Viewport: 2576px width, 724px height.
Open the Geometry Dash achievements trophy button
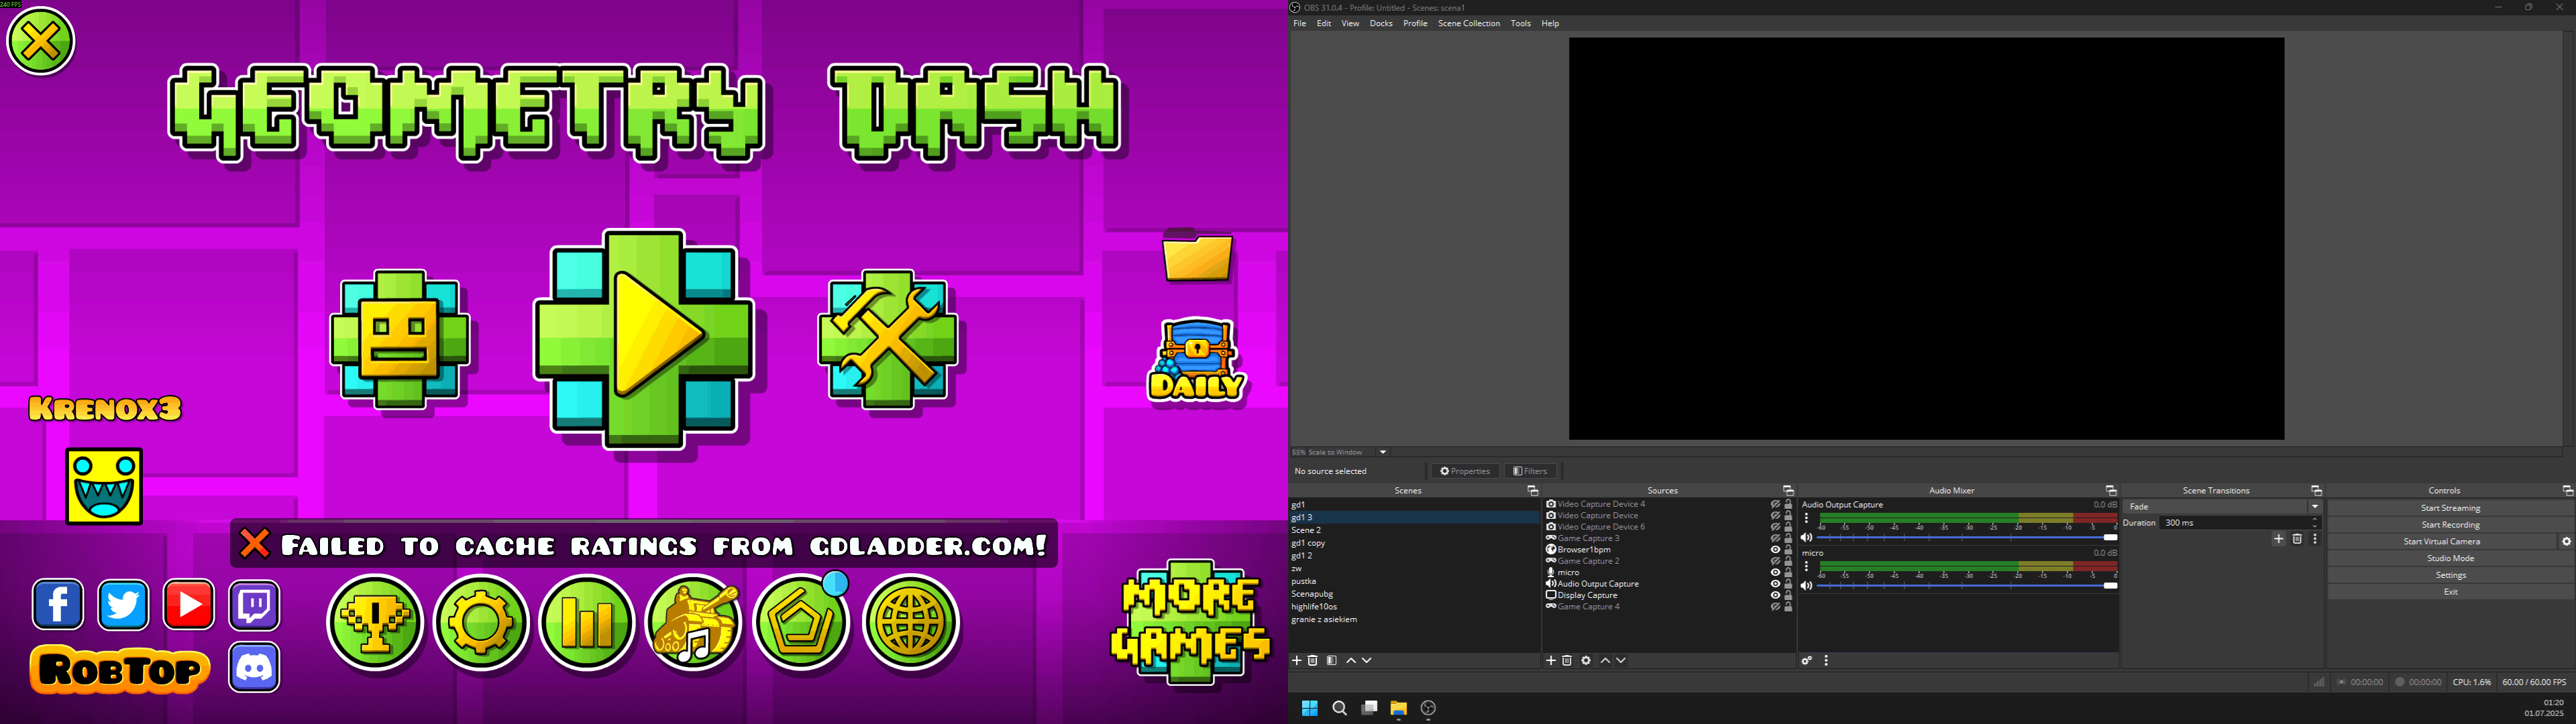coord(375,622)
